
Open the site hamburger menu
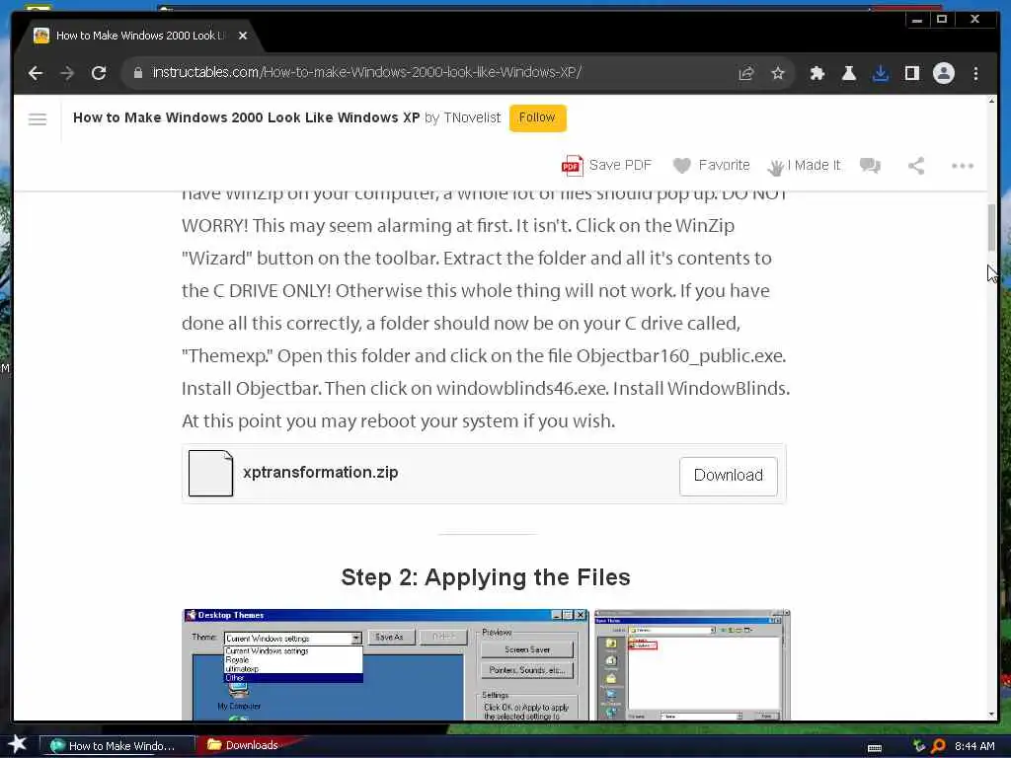coord(38,119)
